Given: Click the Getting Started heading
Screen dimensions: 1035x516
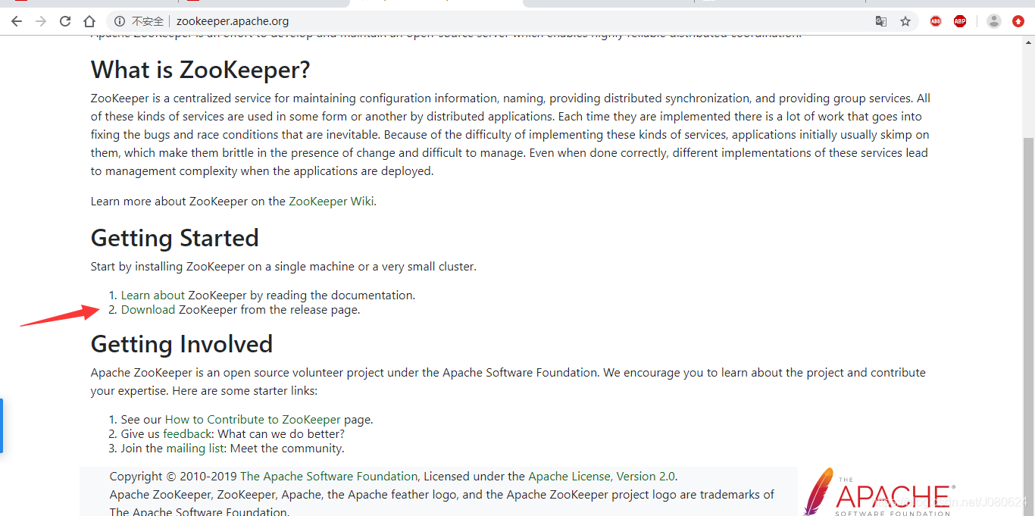Looking at the screenshot, I should tap(175, 238).
